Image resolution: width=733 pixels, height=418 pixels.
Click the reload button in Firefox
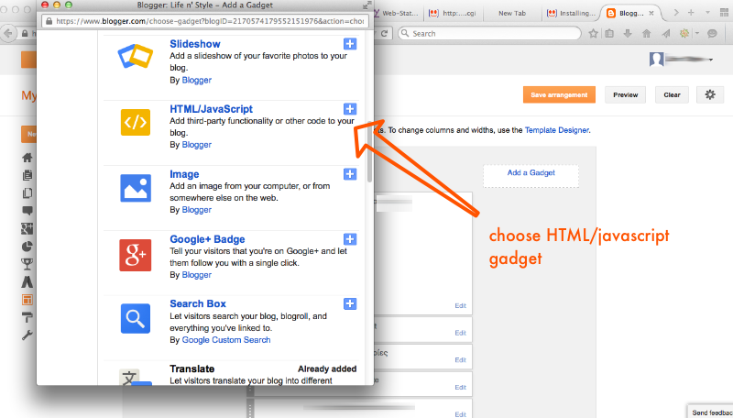point(384,34)
